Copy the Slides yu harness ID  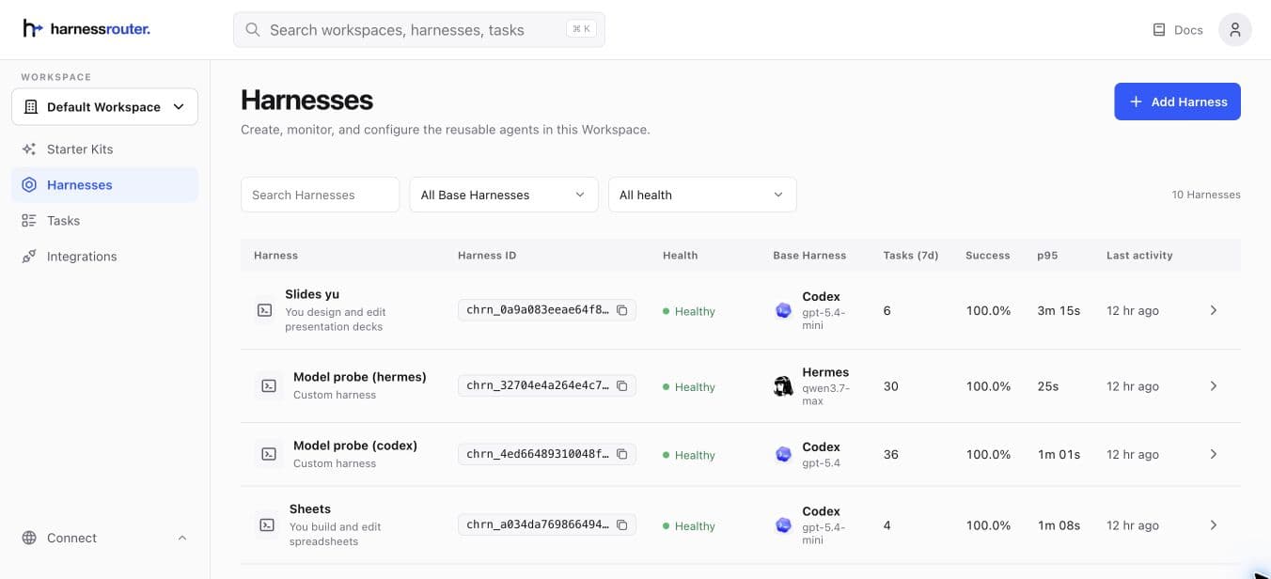click(x=622, y=310)
